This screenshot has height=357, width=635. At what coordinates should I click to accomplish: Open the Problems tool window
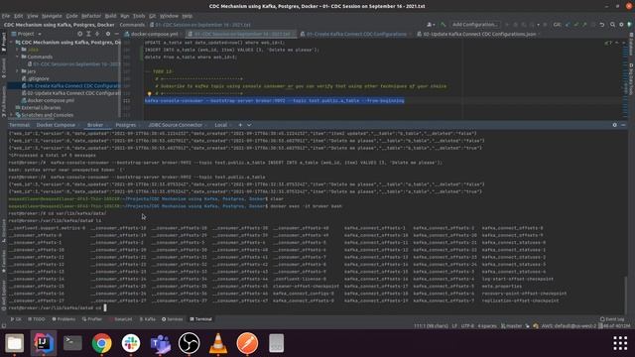click(63, 319)
